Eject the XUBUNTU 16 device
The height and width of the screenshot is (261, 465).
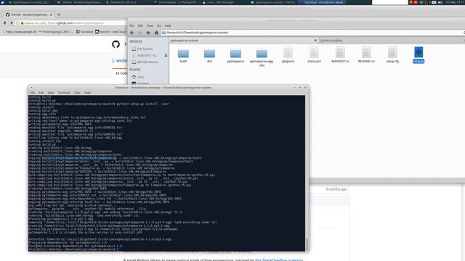coord(166,55)
